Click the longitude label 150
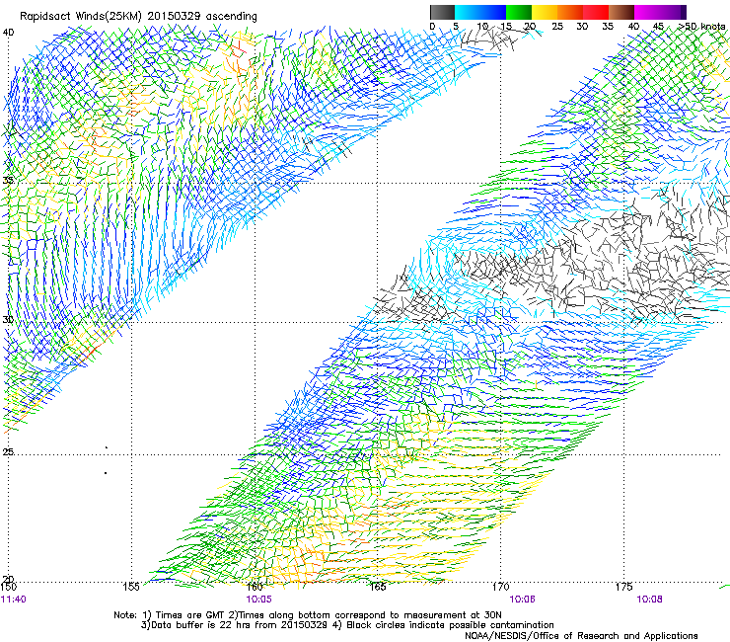Image resolution: width=730 pixels, height=642 pixels. click(9, 587)
